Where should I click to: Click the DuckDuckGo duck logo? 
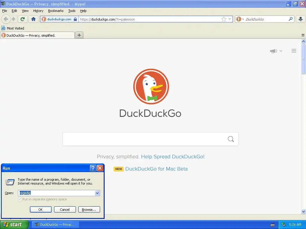pyautogui.click(x=151, y=86)
